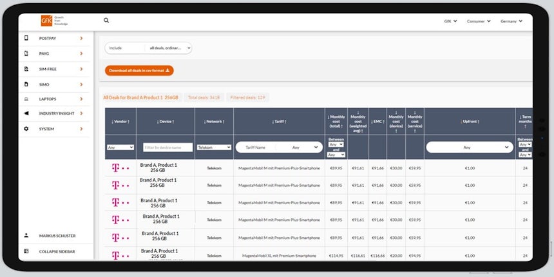Click the search magnifier icon in header

click(106, 21)
